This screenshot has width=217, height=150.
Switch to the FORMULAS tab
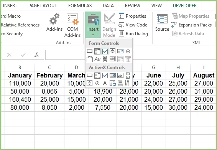pos(80,6)
